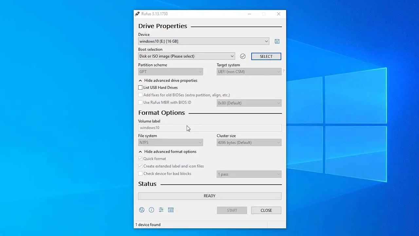Open the Target system dropdown
The height and width of the screenshot is (236, 419).
coord(249,72)
